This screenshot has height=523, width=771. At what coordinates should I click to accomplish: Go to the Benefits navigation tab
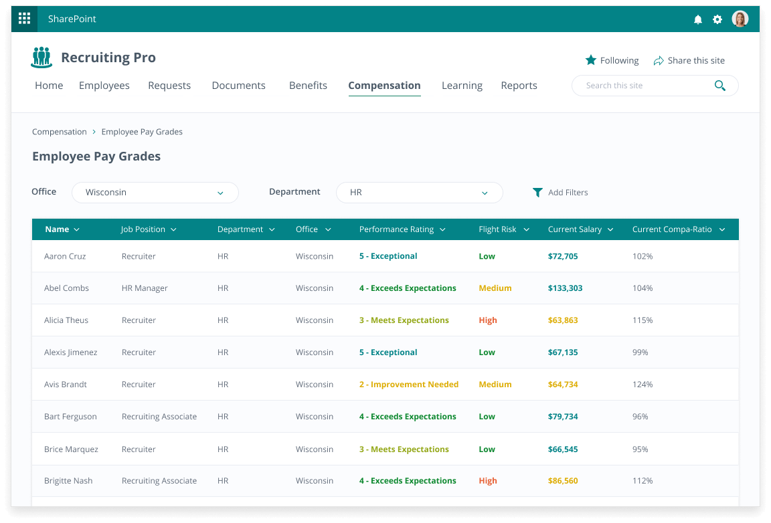pos(308,86)
